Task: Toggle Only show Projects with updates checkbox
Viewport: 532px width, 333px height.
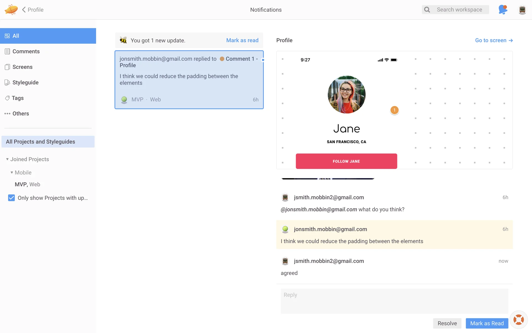Action: pyautogui.click(x=11, y=198)
